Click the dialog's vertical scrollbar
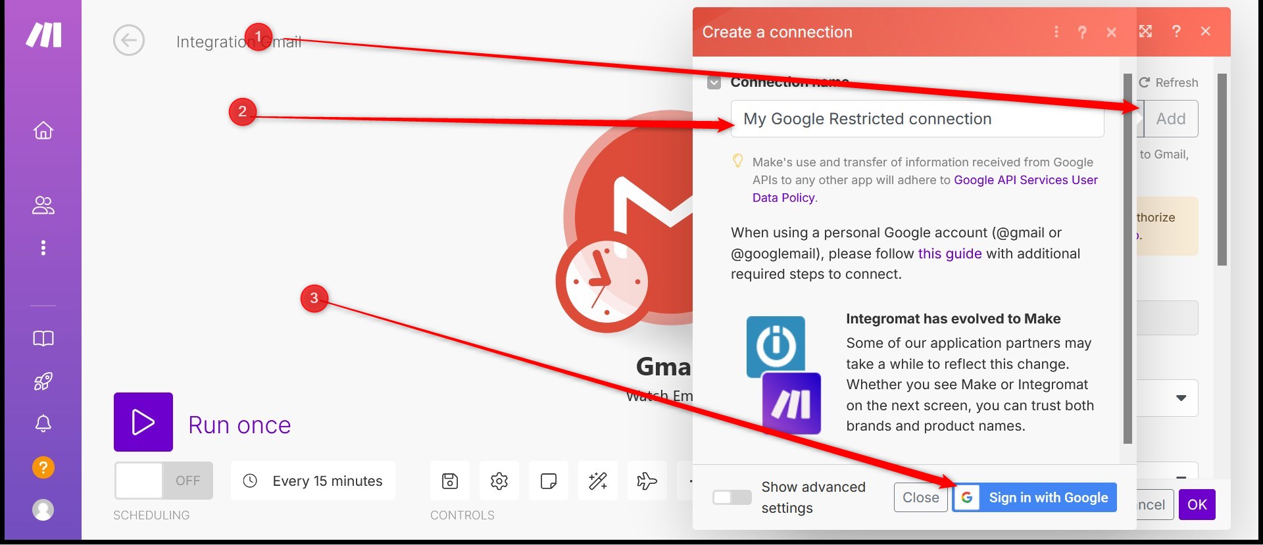 [1127, 259]
